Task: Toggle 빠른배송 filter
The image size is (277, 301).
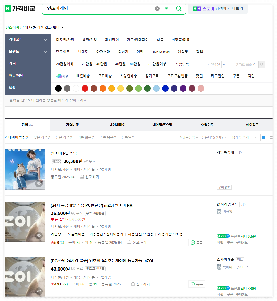Action: pos(83,76)
